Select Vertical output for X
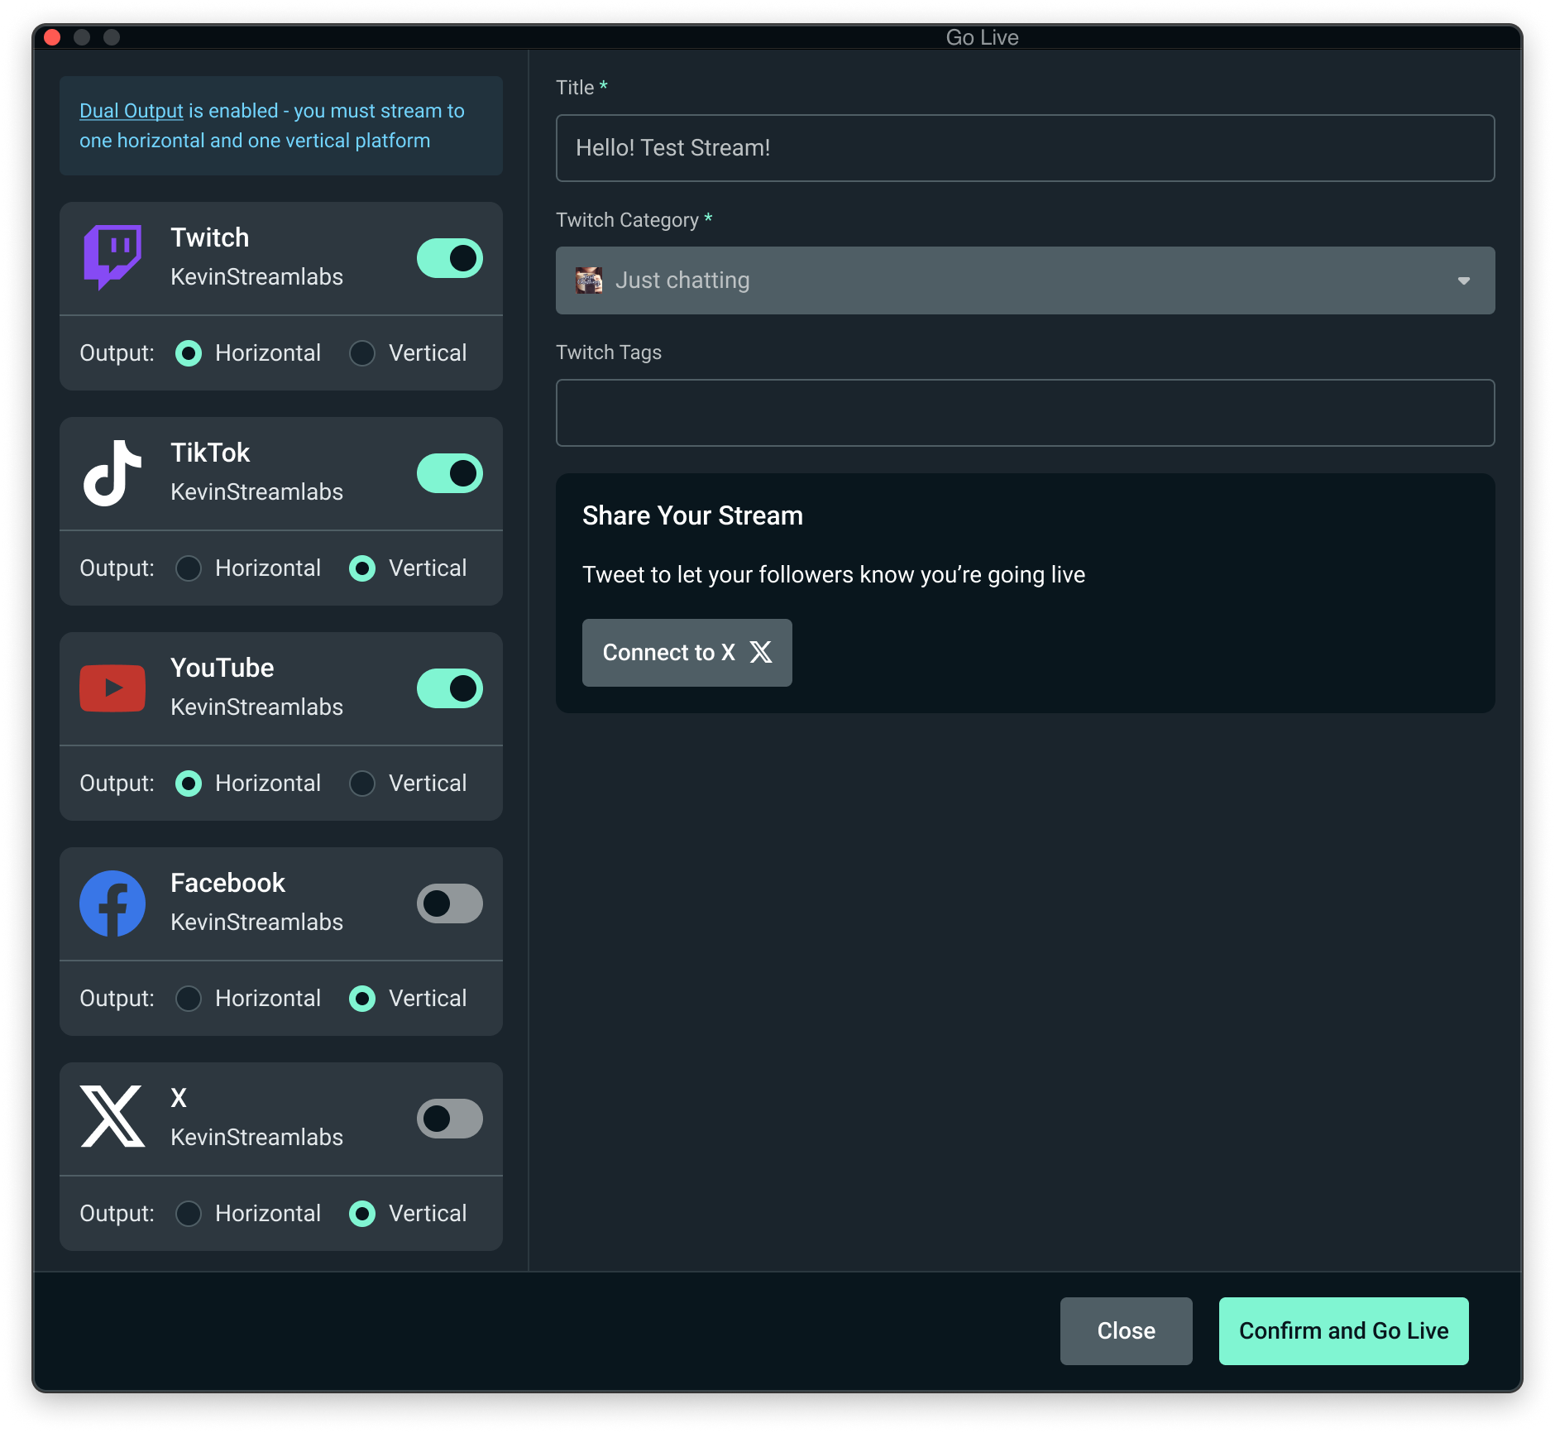1555x1433 pixels. coord(362,1214)
